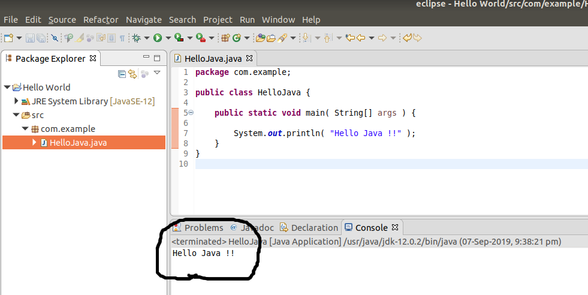The width and height of the screenshot is (588, 295).
Task: Toggle Show Whitespace Characters paragraph icon
Action: [122, 38]
